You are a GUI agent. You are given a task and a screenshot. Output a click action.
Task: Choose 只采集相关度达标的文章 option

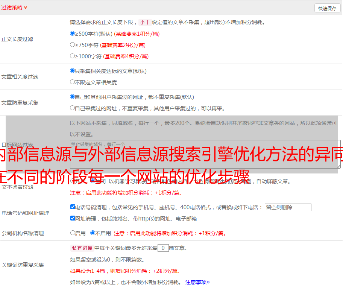(72, 71)
